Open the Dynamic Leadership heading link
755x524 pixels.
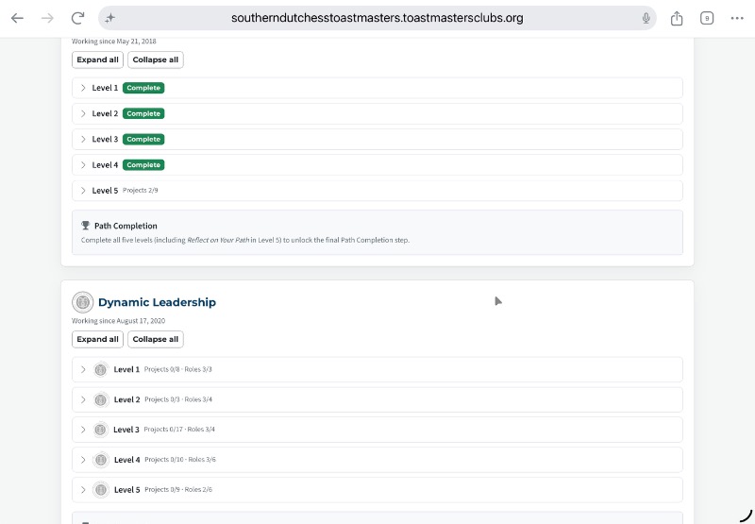157,302
